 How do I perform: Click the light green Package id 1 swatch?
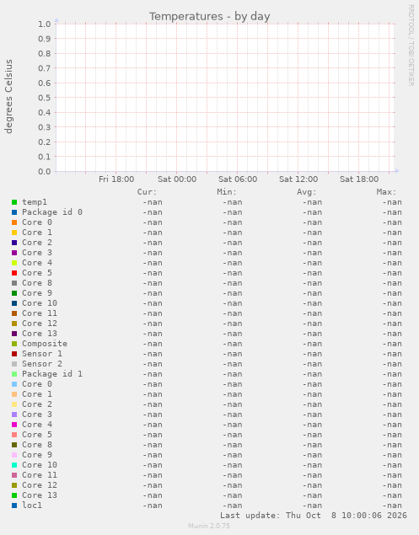[x=14, y=374]
